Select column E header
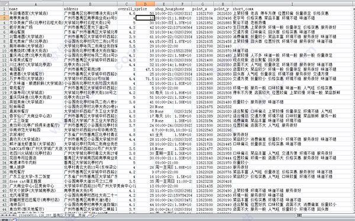Image resolution: width=355 pixels, height=221 pixels. (x=164, y=4)
